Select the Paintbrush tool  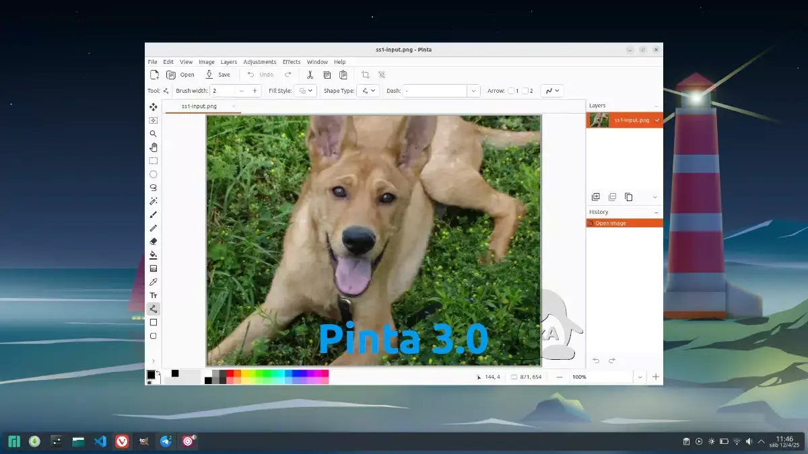(154, 215)
